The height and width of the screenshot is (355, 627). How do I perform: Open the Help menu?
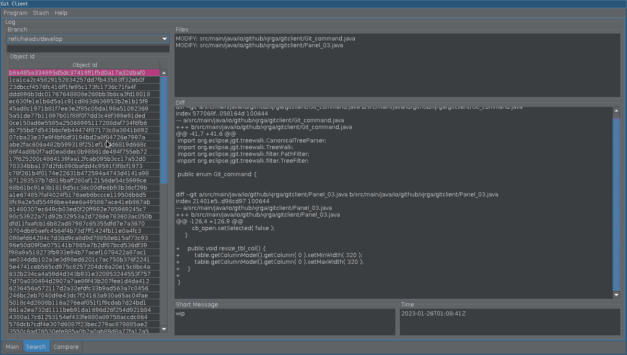(x=61, y=13)
